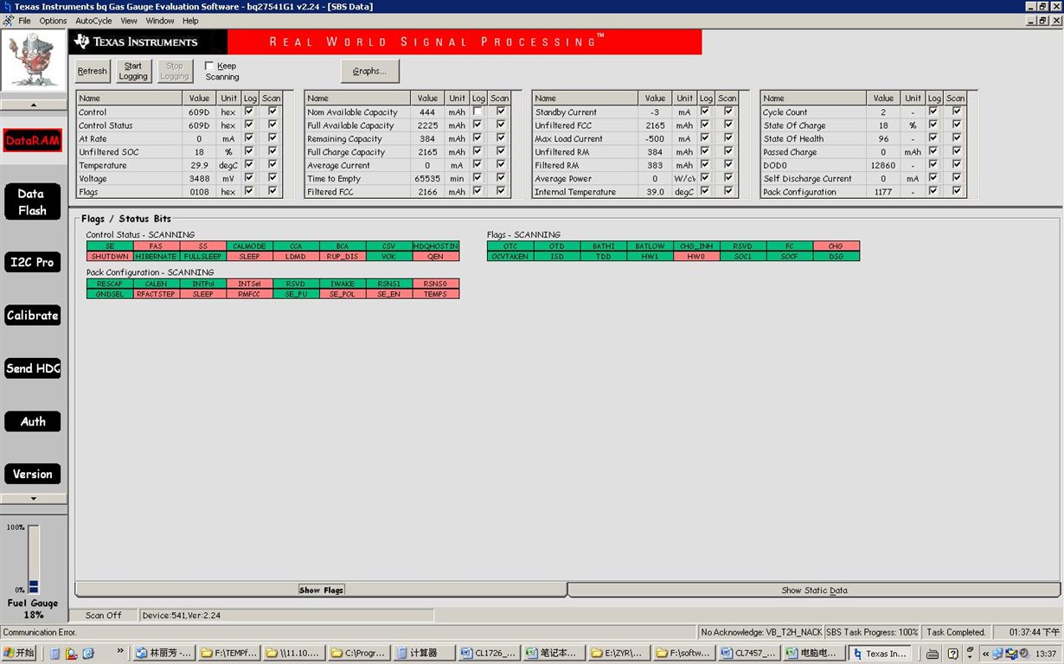Open the Send HDQ screen
1064x664 pixels.
[x=32, y=368]
